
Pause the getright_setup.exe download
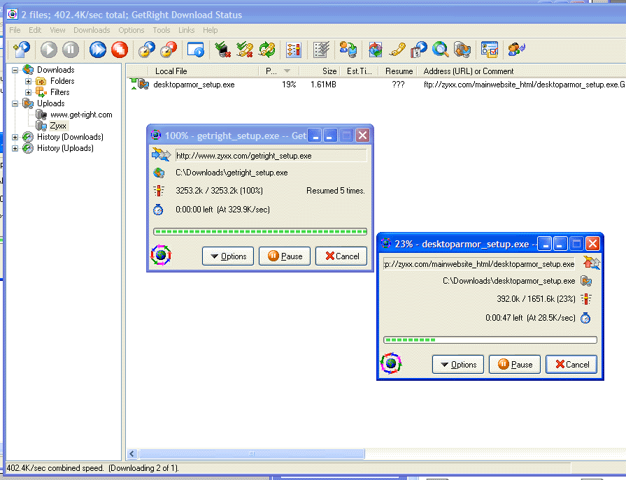click(x=285, y=256)
